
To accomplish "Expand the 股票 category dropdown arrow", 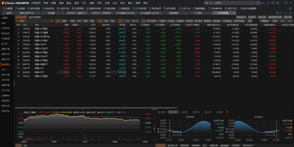I will tap(68, 21).
